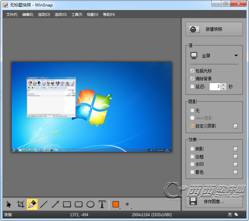The width and height of the screenshot is (249, 221).
Task: Choose the Ellipse shape tool
Action: pyautogui.click(x=90, y=205)
